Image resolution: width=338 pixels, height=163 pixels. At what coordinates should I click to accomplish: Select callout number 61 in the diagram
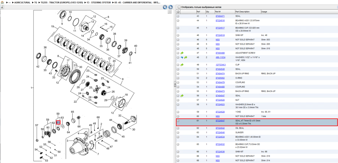(58, 122)
